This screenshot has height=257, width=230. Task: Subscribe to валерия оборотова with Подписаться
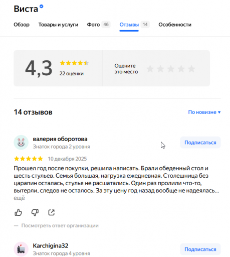pos(200,143)
